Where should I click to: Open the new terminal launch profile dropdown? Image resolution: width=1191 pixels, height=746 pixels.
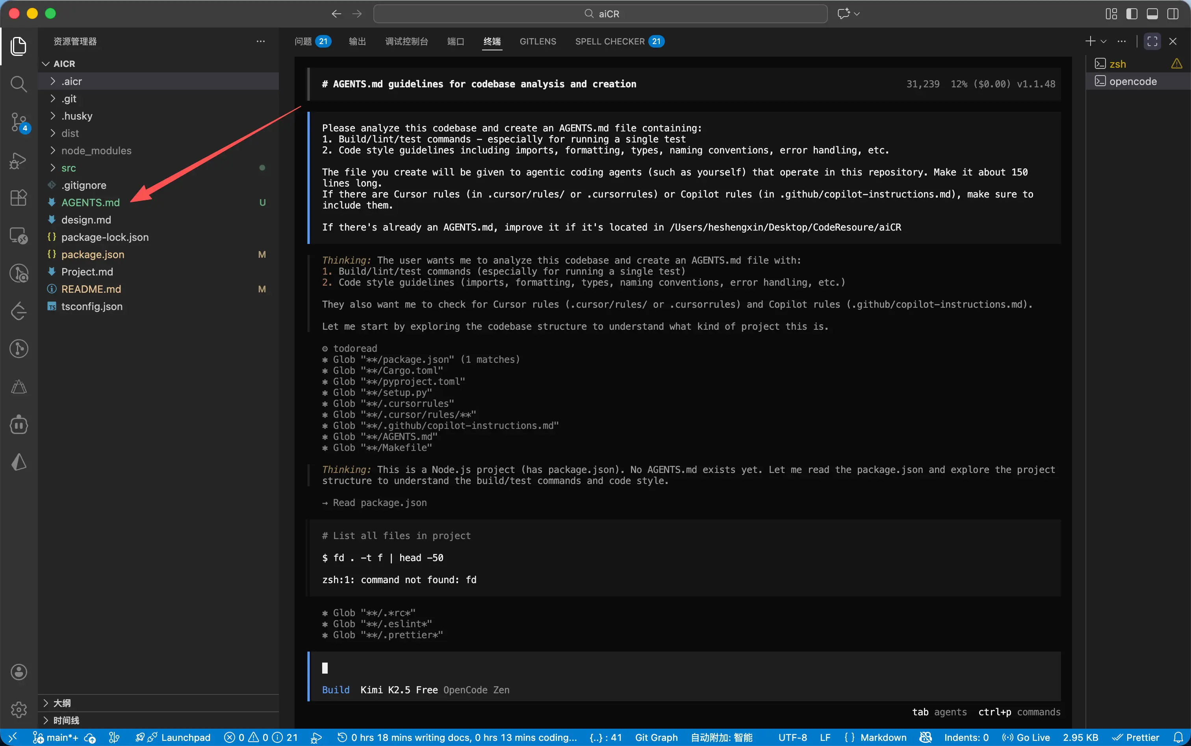tap(1104, 41)
